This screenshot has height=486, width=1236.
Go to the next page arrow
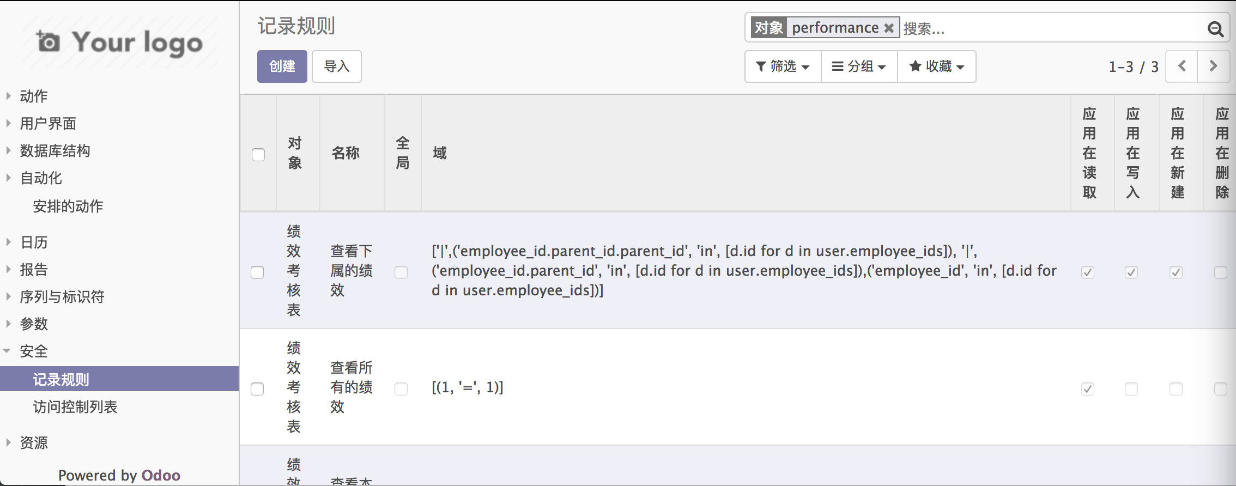click(1213, 66)
